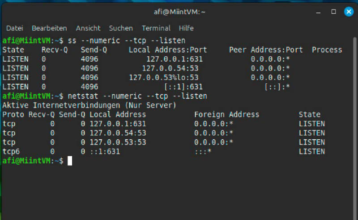Open the Ansicht menu

[x=88, y=28]
